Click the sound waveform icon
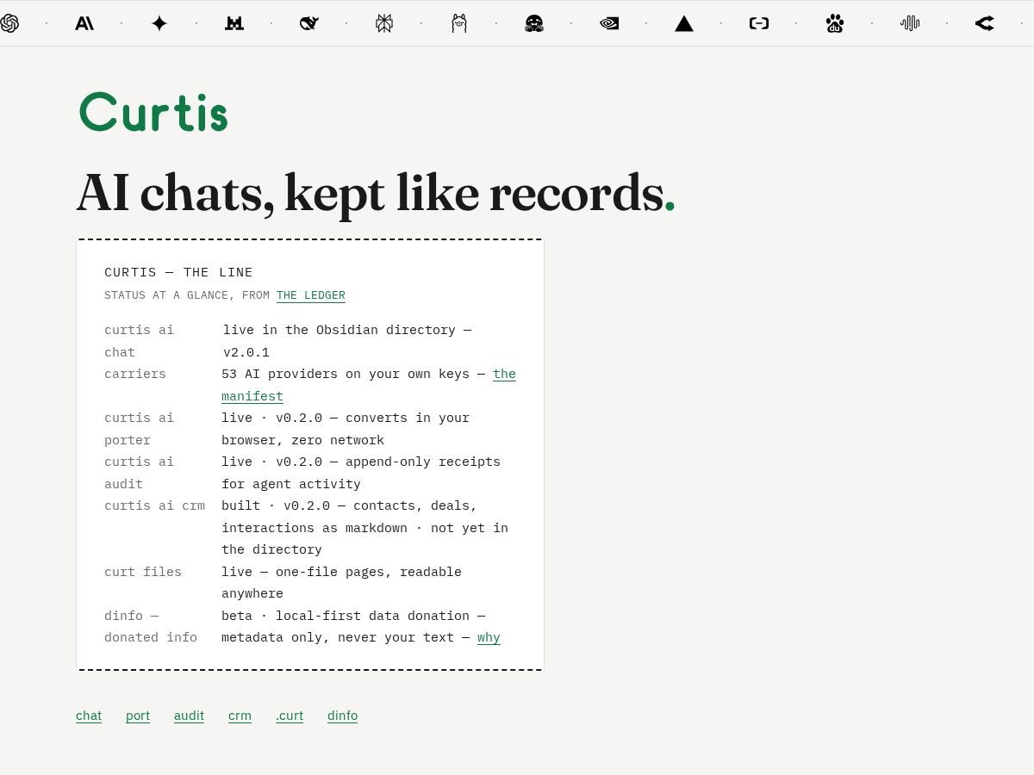This screenshot has width=1034, height=775. click(910, 23)
